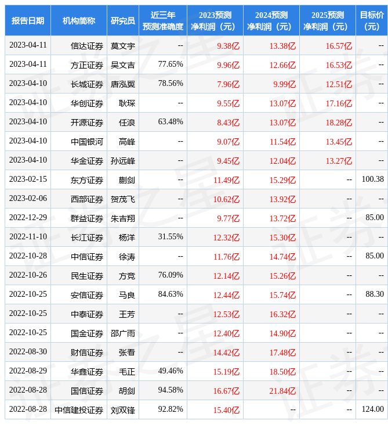Select the 群益证券 institution cell
This screenshot has height=424, width=388.
[x=79, y=218]
